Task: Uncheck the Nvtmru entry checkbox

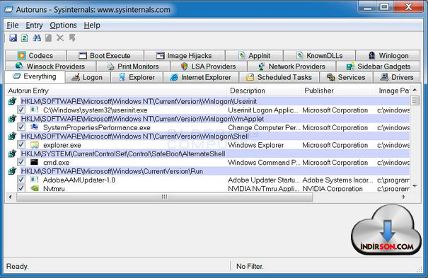Action: click(21, 188)
